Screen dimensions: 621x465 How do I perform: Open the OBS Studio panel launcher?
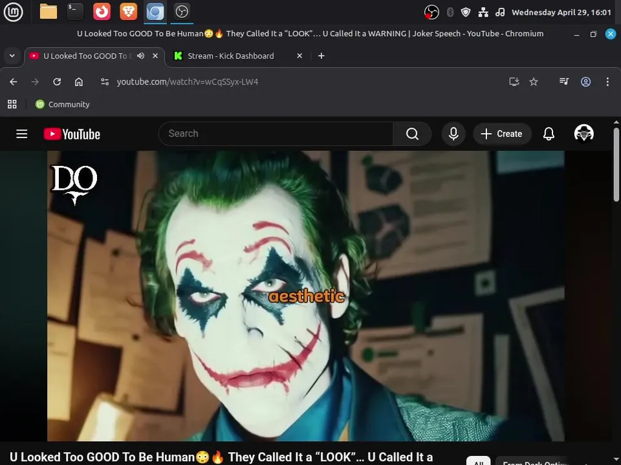pos(182,12)
